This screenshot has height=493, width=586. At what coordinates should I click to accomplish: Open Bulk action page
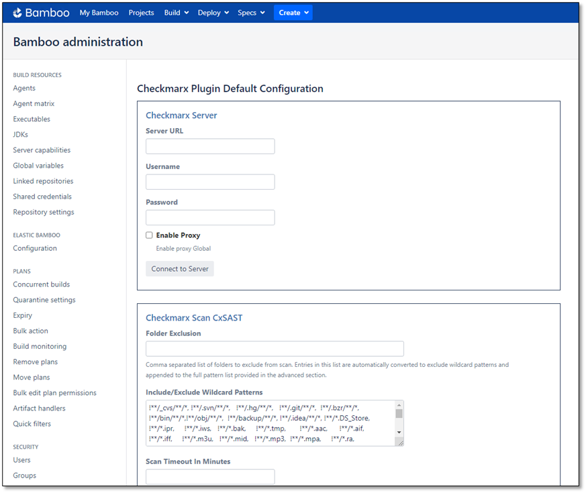31,331
